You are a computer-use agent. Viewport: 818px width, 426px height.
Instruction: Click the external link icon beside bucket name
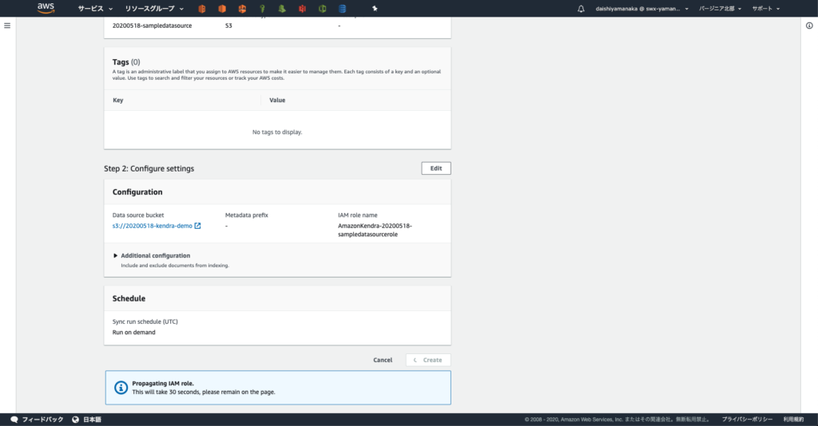[198, 226]
